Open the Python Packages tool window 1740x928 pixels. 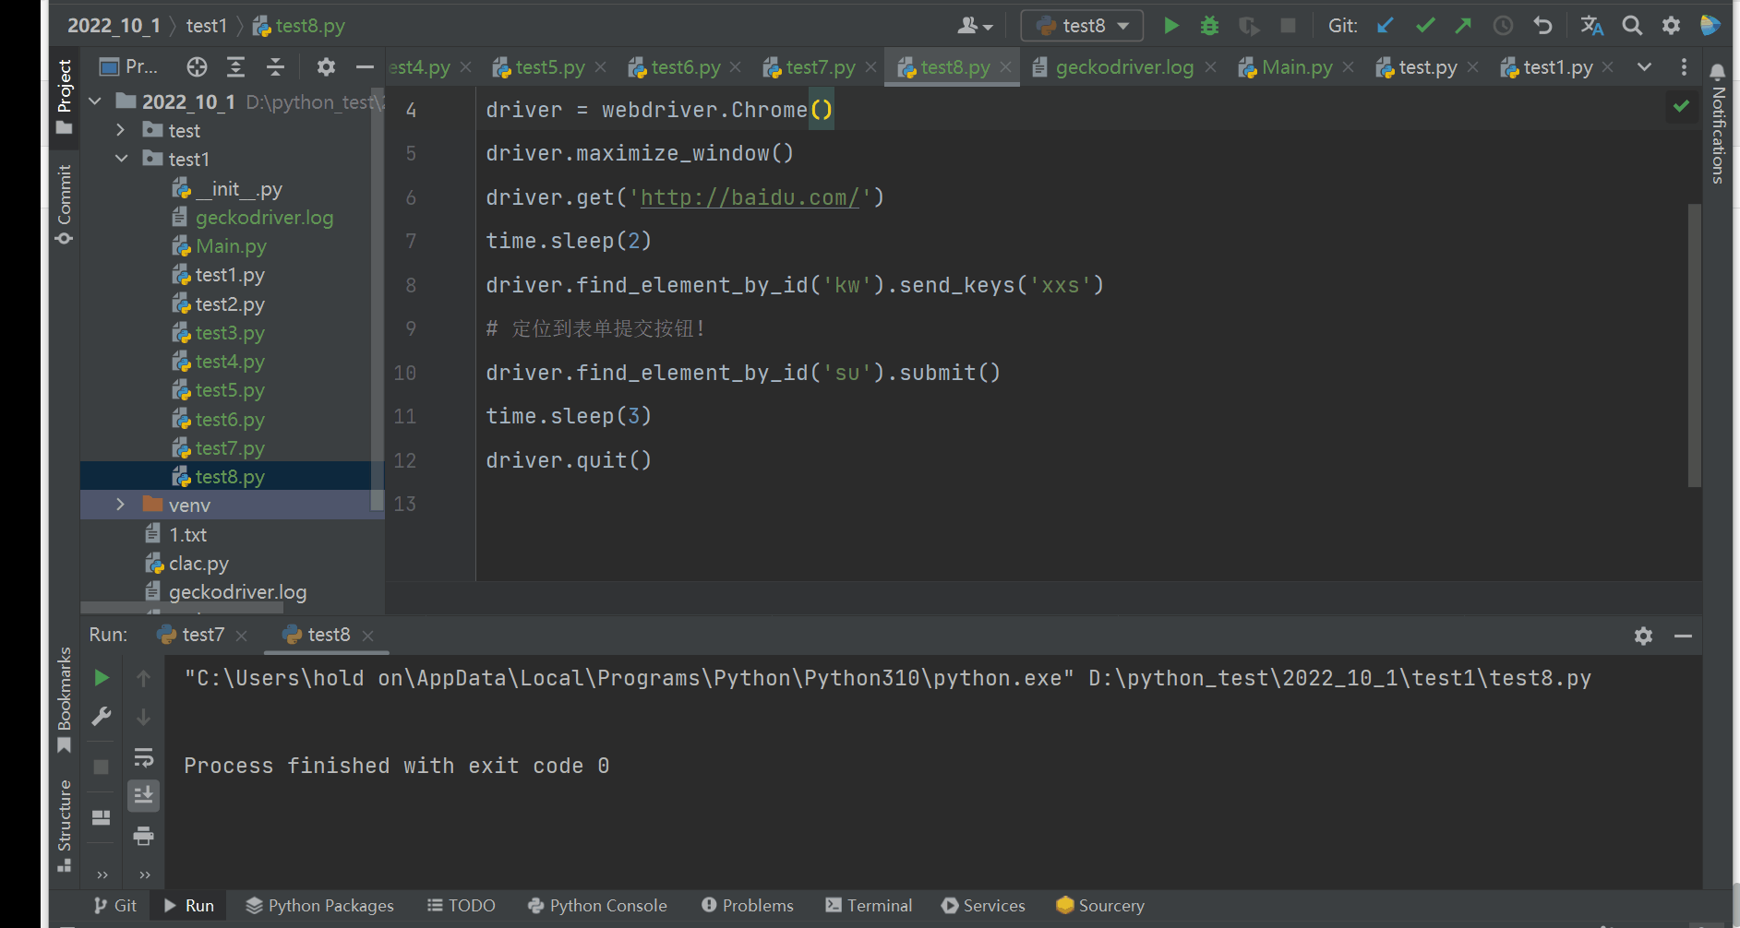(x=319, y=906)
